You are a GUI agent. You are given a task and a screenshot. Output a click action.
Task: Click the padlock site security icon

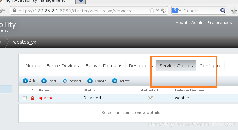14,11
